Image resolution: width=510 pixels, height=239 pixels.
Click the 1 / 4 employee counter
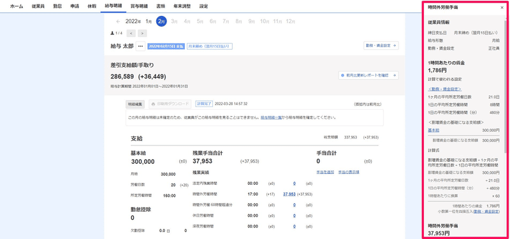click(117, 33)
